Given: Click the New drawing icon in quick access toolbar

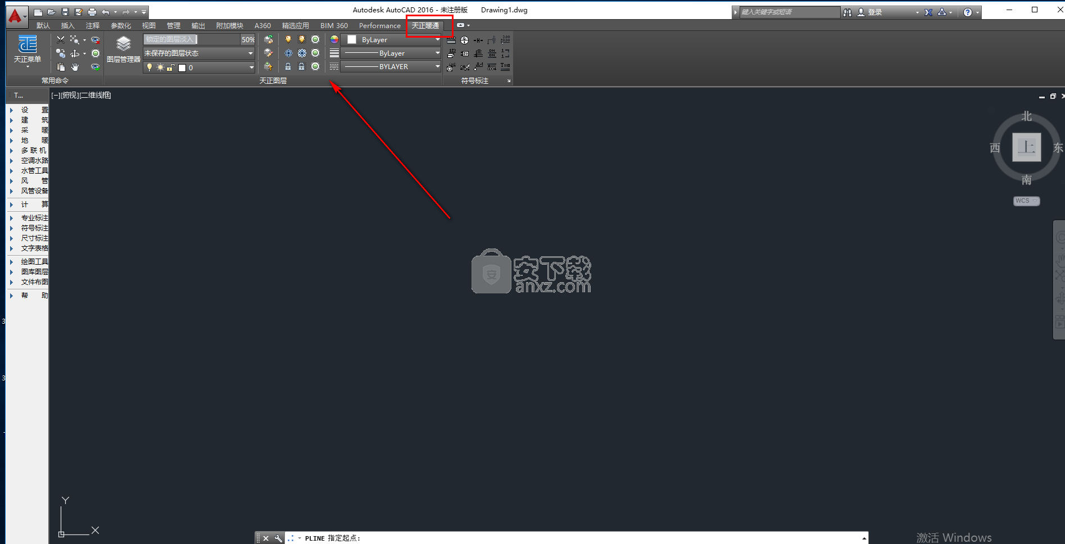Looking at the screenshot, I should coord(38,12).
